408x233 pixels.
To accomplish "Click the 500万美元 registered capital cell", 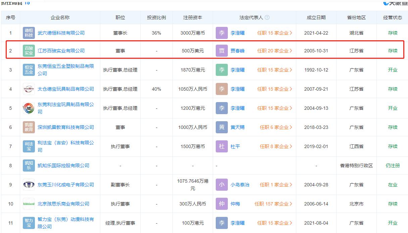I will click(193, 51).
